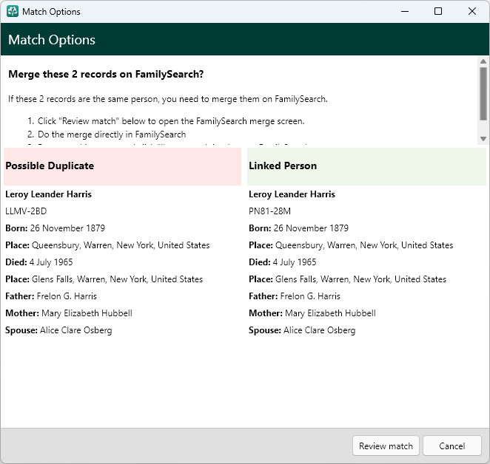Click the app icon in the title bar
The width and height of the screenshot is (490, 464).
pyautogui.click(x=13, y=12)
